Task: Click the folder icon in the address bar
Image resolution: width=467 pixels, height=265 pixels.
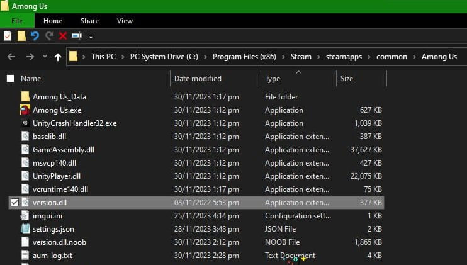Action: point(73,56)
